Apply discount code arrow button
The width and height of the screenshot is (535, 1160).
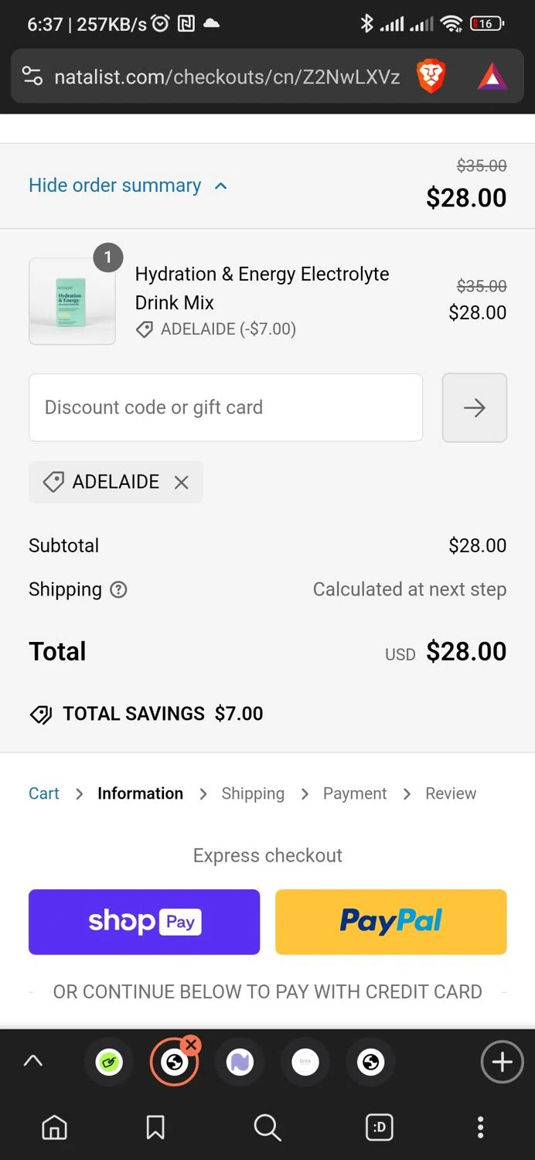474,408
